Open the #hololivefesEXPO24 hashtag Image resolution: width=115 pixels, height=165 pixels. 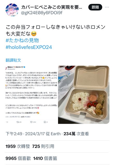pyautogui.click(x=29, y=47)
